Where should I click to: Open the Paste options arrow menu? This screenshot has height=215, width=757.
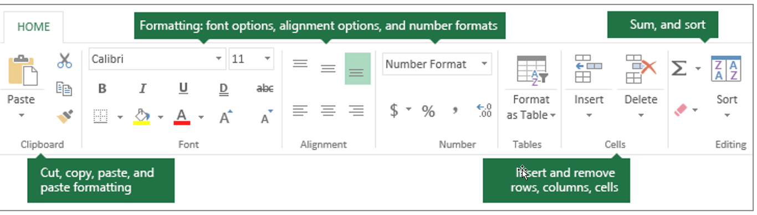22,115
